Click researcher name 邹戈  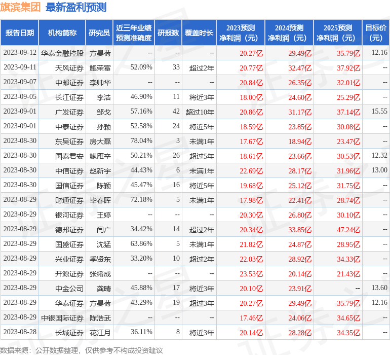pyautogui.click(x=104, y=112)
